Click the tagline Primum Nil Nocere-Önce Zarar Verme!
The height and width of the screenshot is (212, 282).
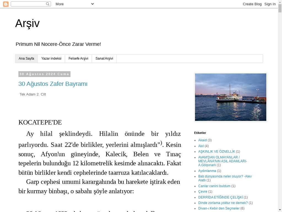point(58,44)
